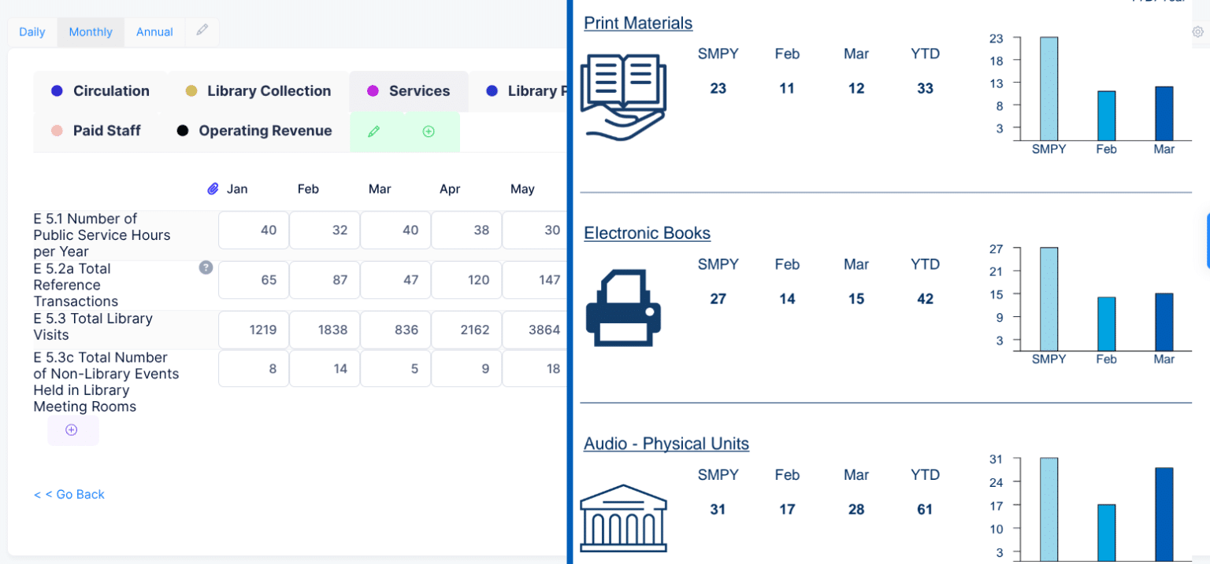This screenshot has height=564, width=1210.
Task: Click the purple plus add row button
Action: tap(72, 430)
